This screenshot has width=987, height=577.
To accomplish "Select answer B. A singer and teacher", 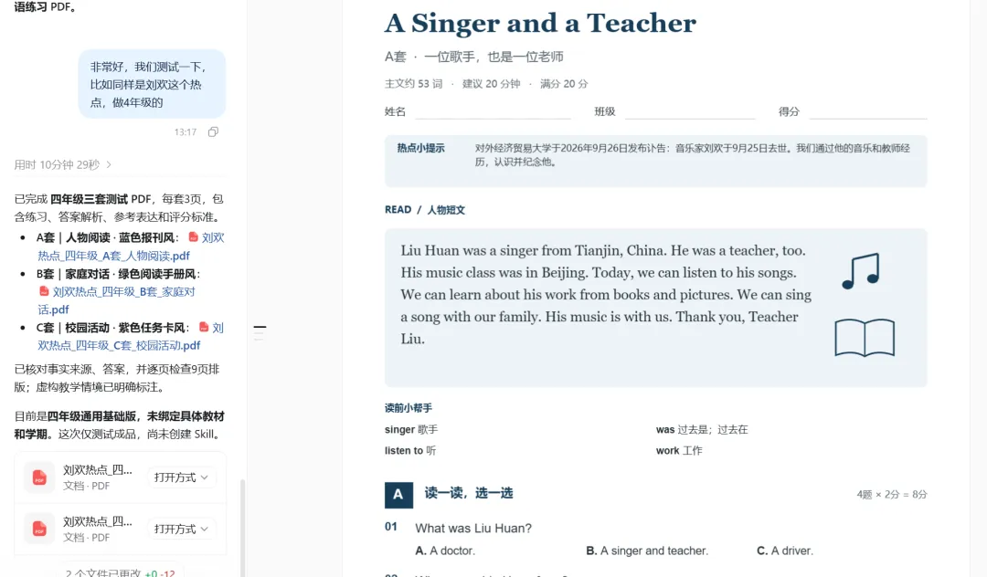I will coord(647,551).
